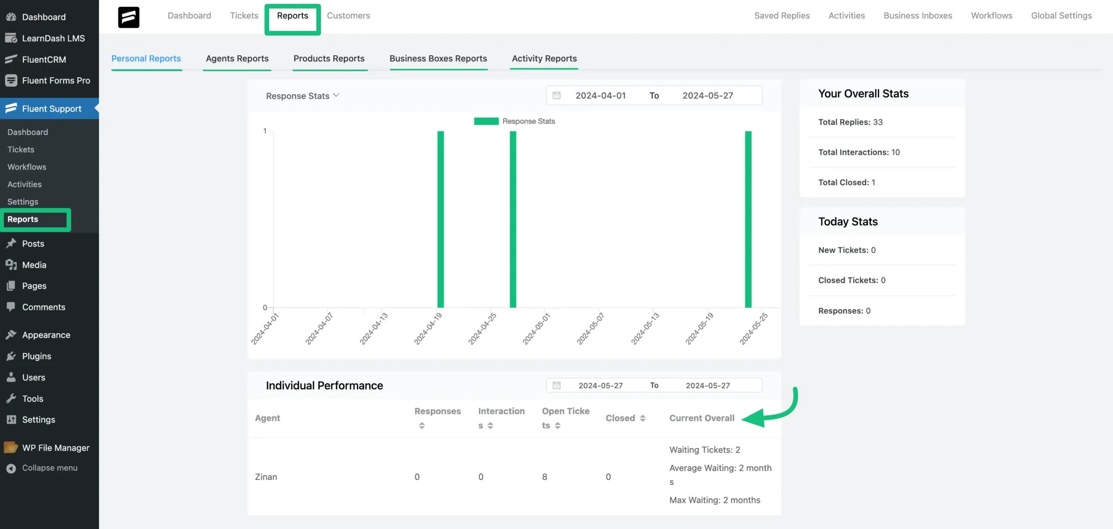
Task: Click the Users person icon
Action: pyautogui.click(x=11, y=377)
